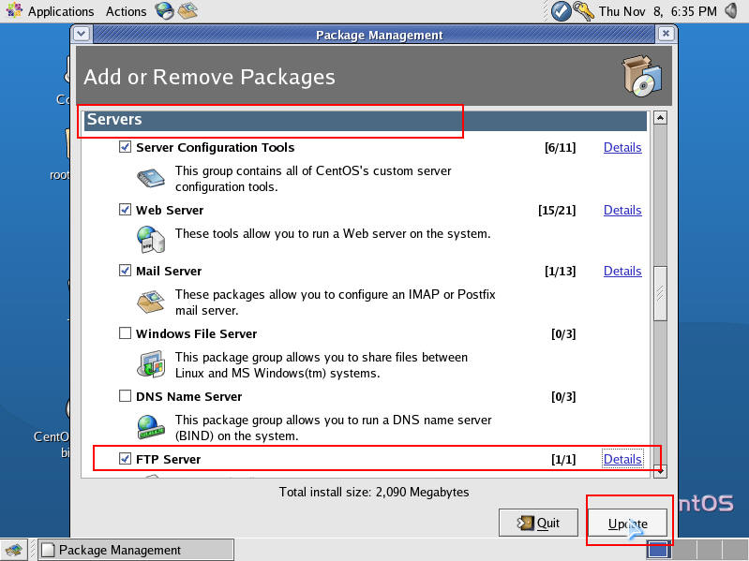
Task: Click the [1/13] package count
Action: click(561, 271)
